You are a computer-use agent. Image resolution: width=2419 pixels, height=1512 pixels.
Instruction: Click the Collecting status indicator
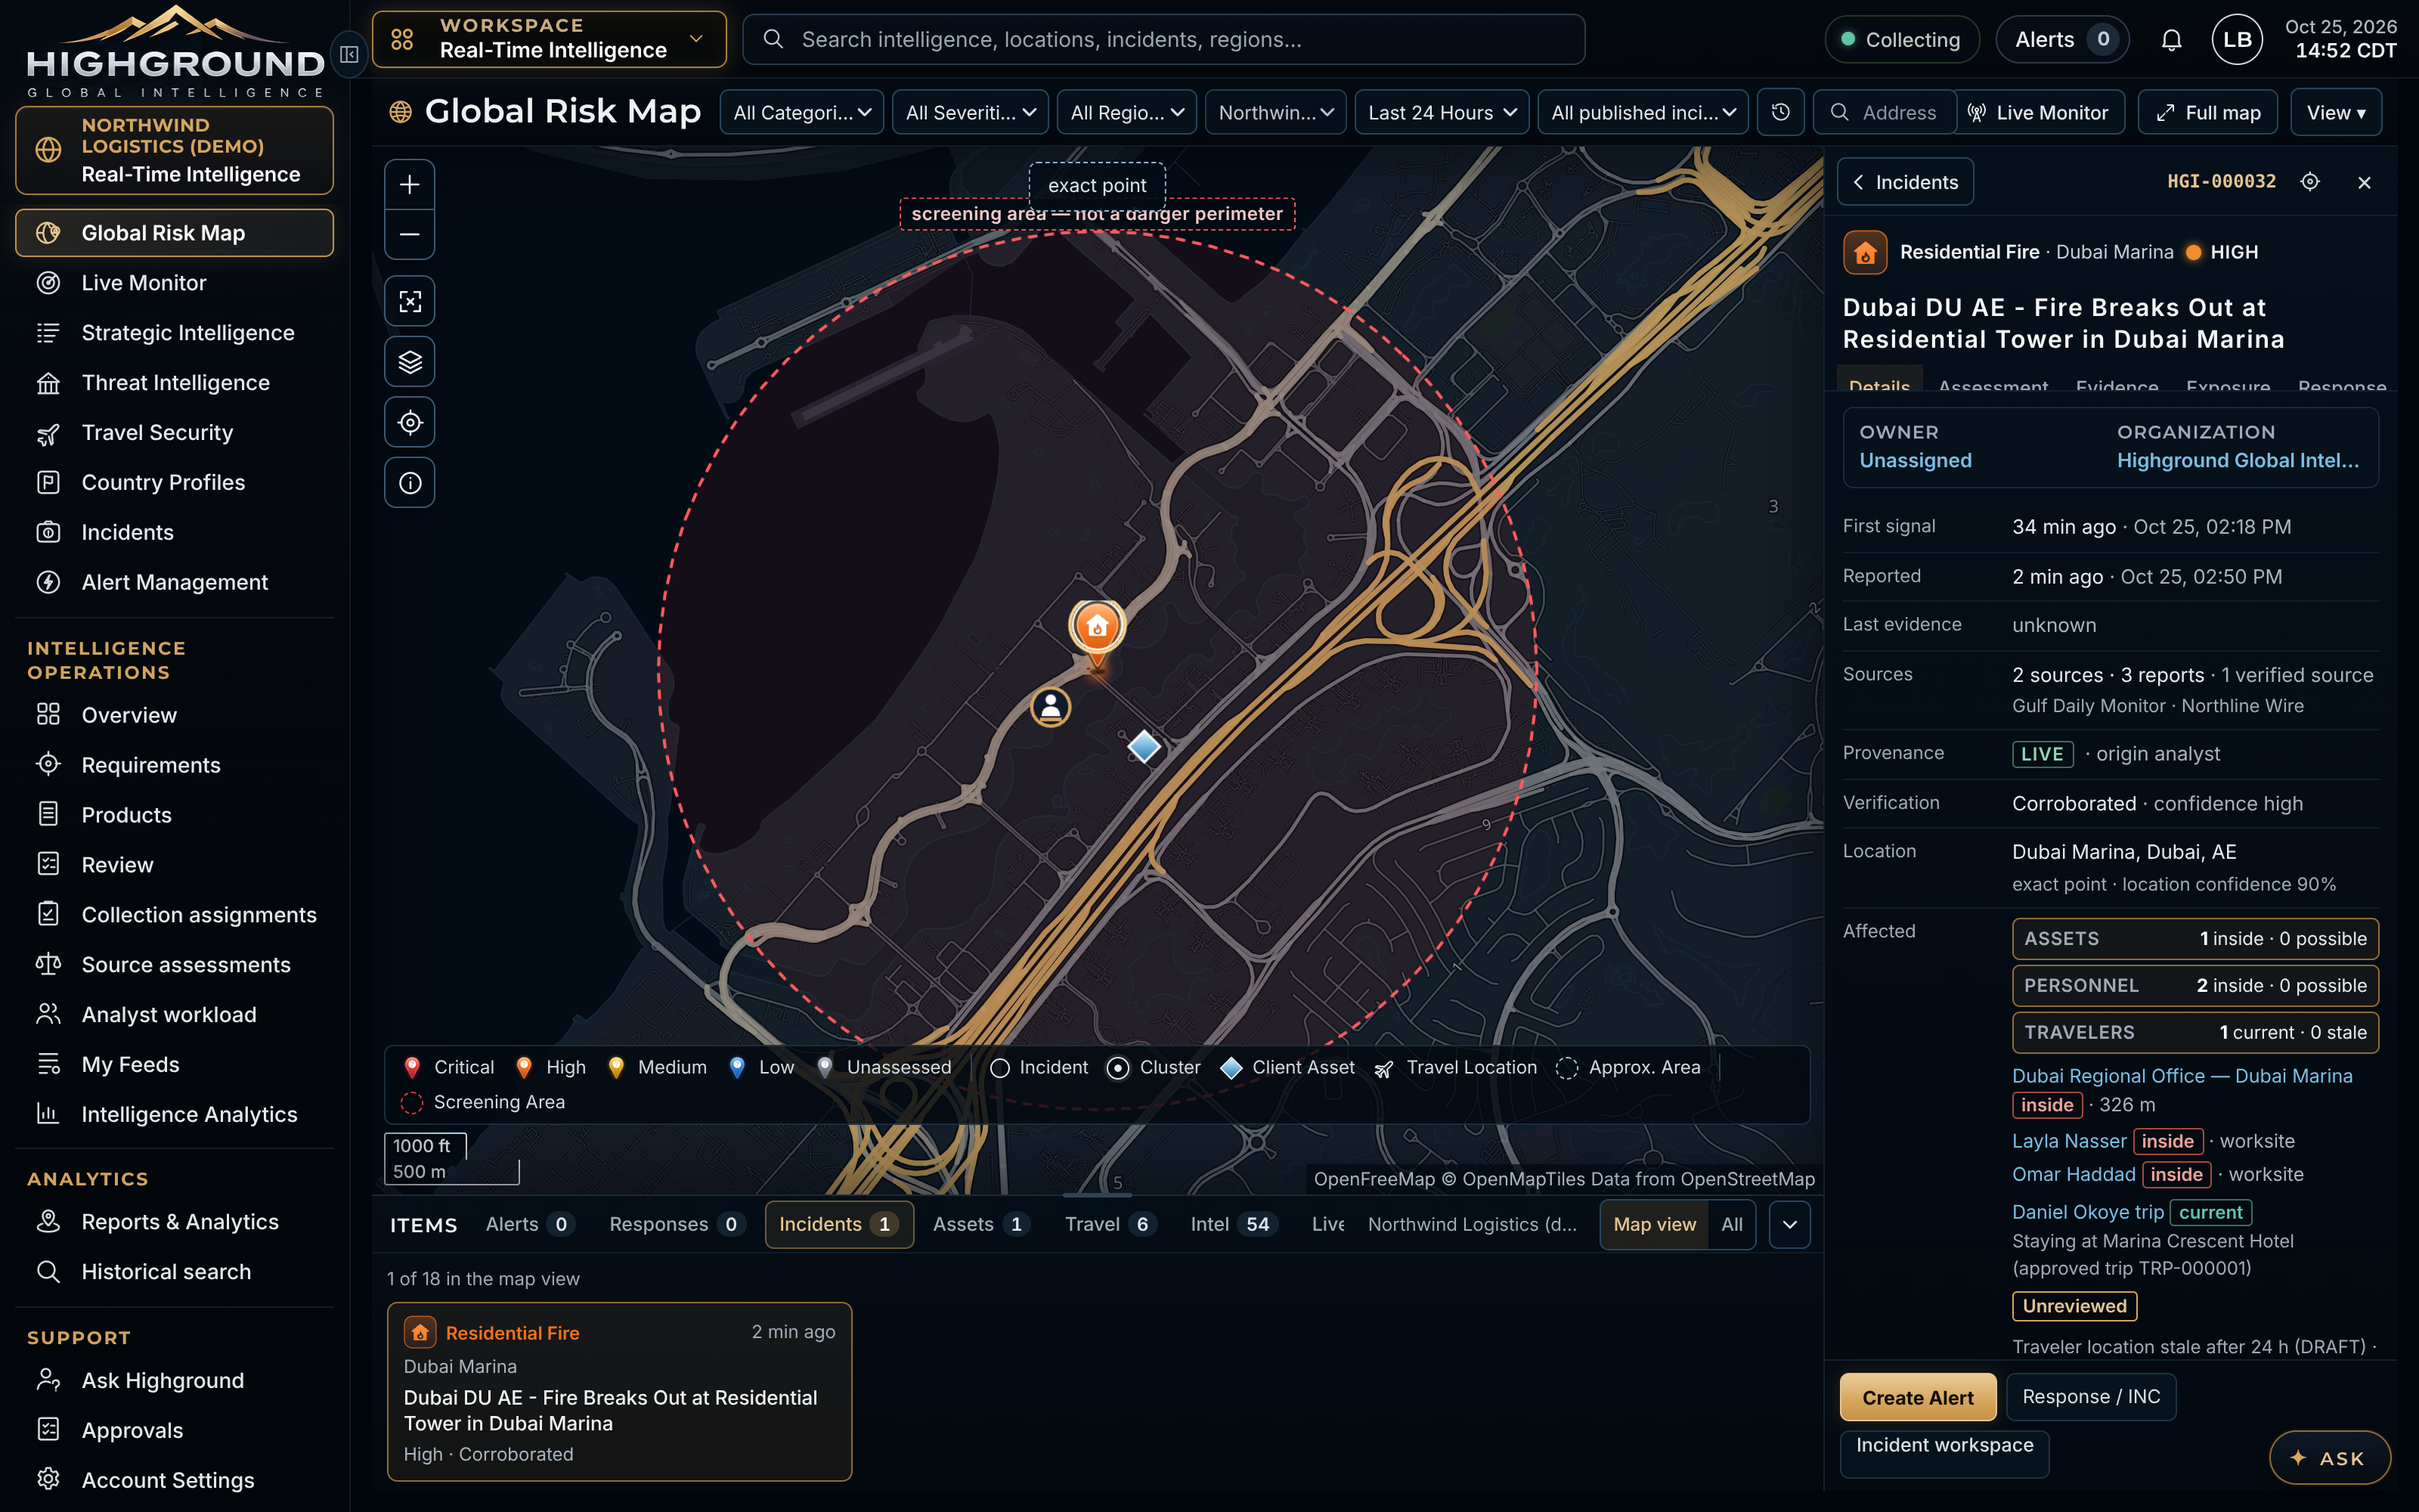click(x=1901, y=40)
